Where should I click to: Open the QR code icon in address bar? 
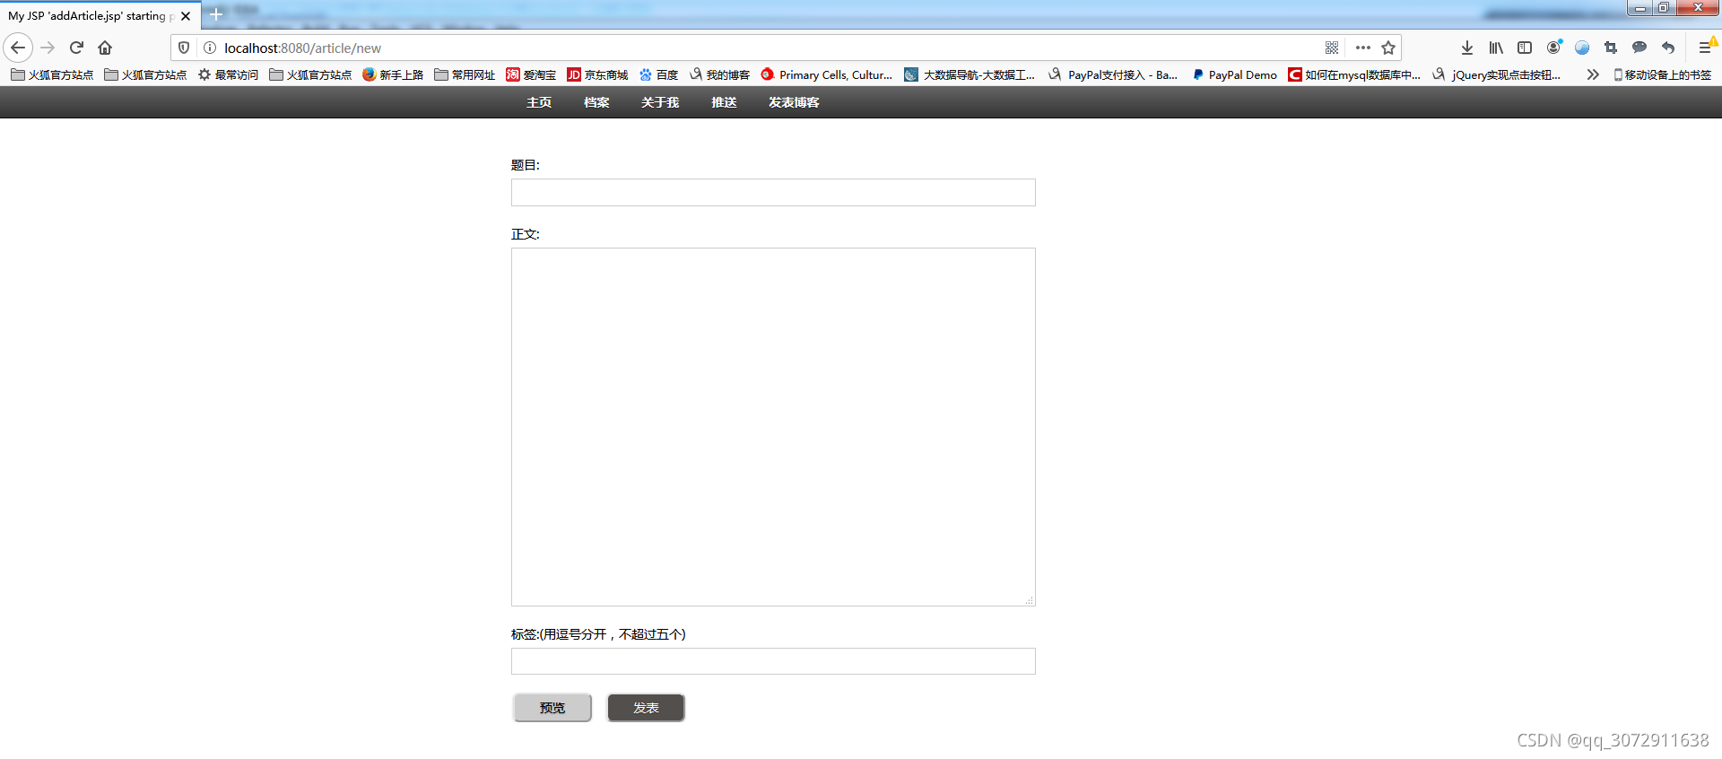tap(1332, 48)
